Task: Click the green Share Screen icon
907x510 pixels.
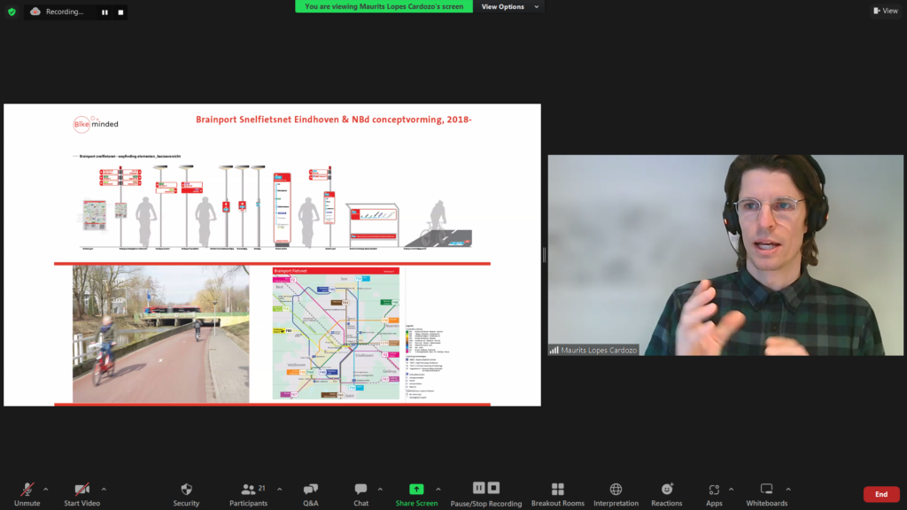Action: [416, 490]
